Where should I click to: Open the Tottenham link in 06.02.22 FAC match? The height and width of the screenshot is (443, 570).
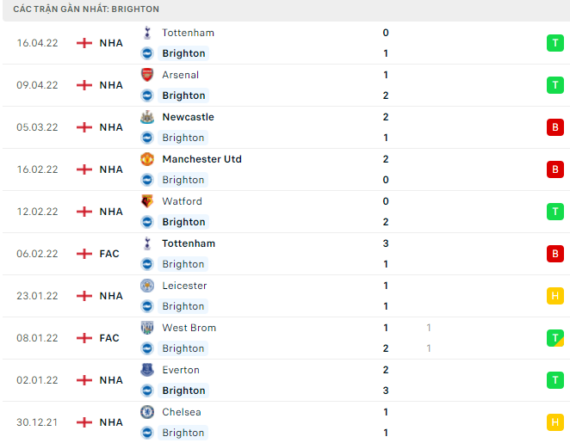point(189,243)
